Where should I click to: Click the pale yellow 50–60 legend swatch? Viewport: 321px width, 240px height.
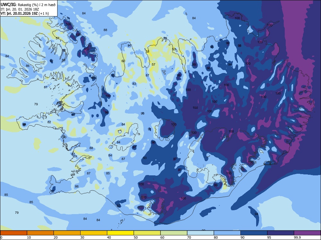point(147,233)
